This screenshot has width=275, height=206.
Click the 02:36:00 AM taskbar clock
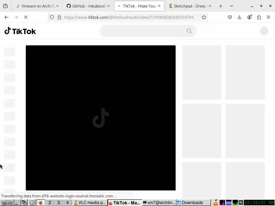(259, 203)
